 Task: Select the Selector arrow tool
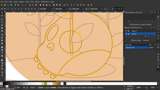pos(2,13)
